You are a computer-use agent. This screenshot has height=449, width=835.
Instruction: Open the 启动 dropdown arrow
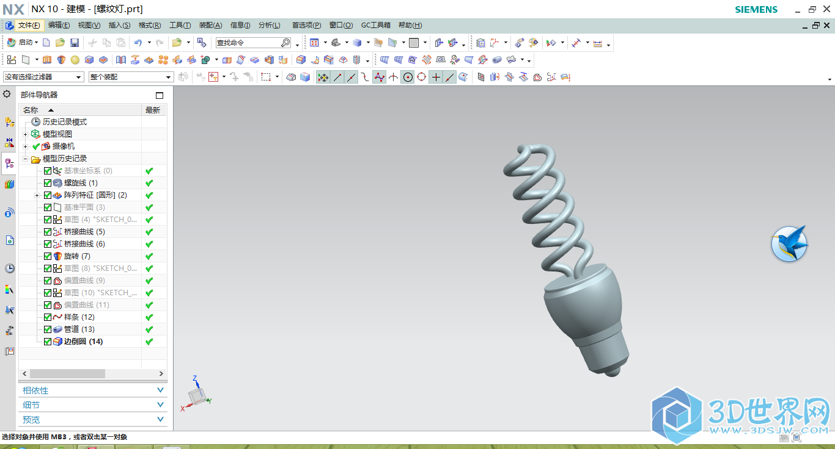(x=36, y=43)
